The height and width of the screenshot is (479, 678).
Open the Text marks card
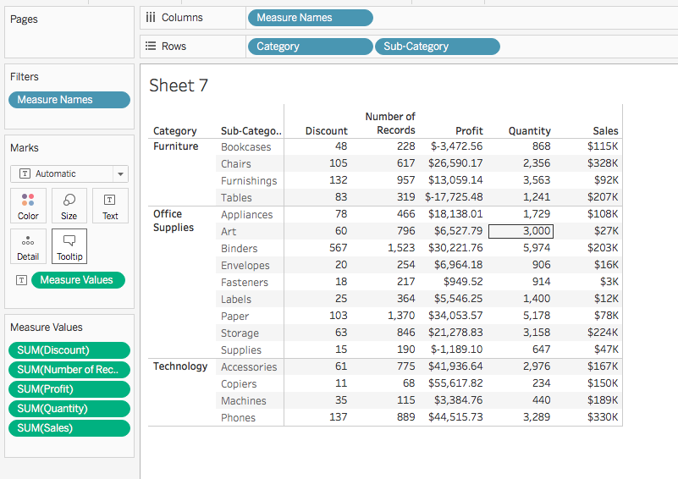[110, 206]
